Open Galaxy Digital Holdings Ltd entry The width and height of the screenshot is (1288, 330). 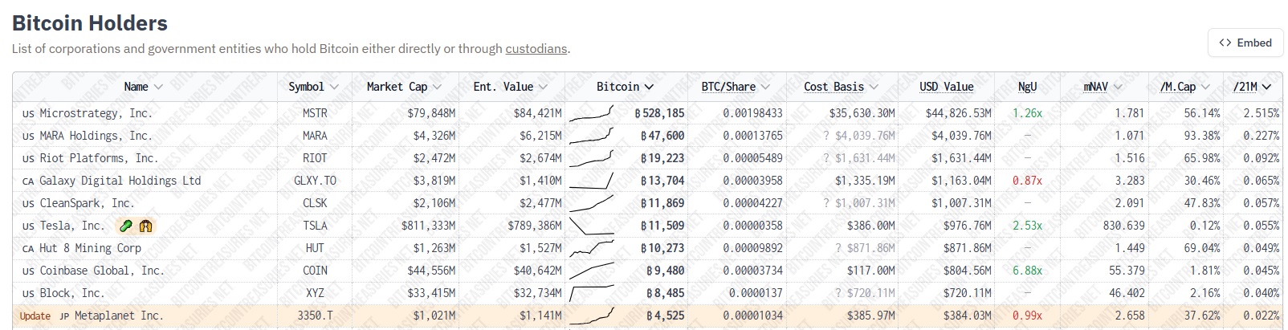(120, 181)
